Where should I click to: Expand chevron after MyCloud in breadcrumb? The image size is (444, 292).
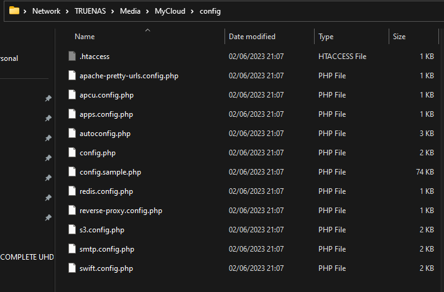[x=192, y=11]
